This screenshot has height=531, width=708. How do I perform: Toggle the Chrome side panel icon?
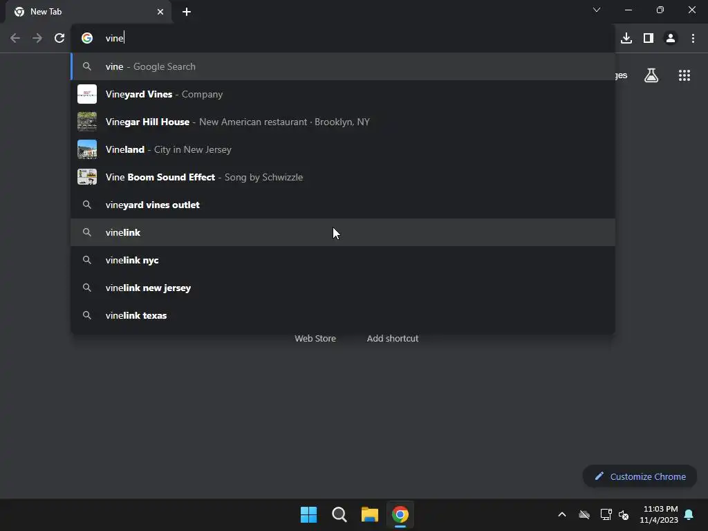coord(649,39)
